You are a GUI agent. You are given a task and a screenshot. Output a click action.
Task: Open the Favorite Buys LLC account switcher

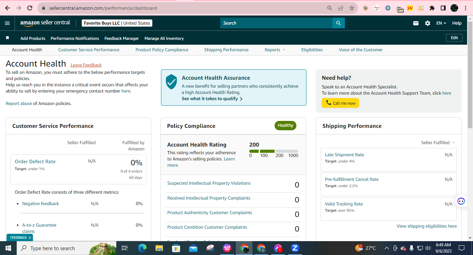(x=117, y=23)
